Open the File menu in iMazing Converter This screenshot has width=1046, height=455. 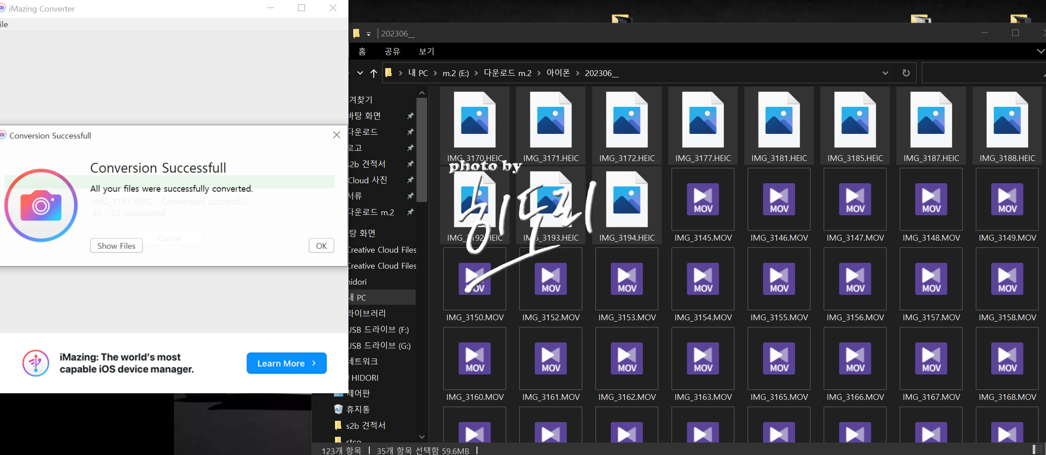click(x=4, y=24)
